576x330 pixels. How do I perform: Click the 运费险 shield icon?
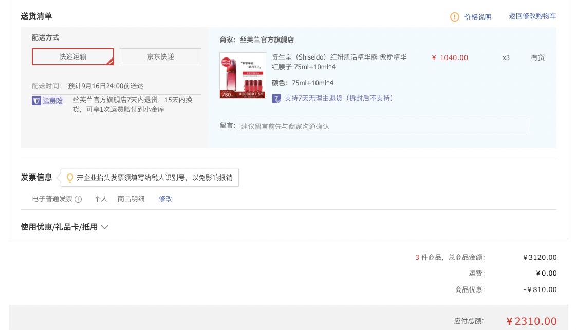click(36, 101)
